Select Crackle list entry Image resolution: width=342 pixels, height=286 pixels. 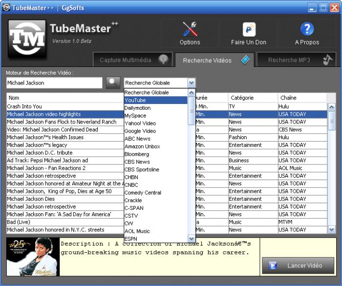pos(156,200)
